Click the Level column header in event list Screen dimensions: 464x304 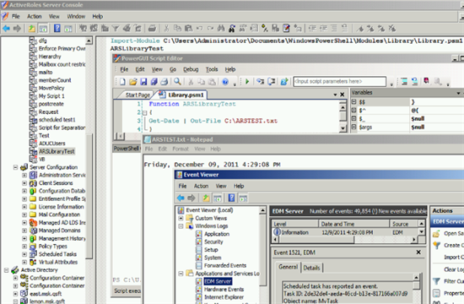(294, 224)
